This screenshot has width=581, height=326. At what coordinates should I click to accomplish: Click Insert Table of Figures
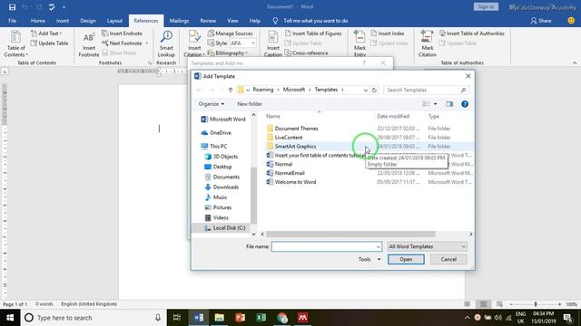[313, 34]
